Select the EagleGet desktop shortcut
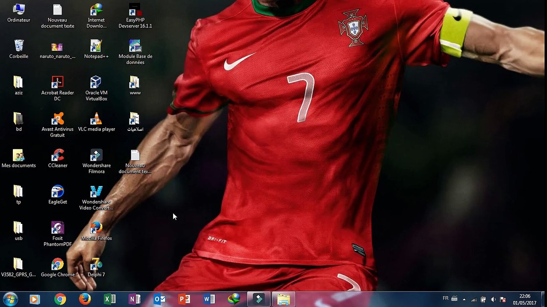 point(58,195)
